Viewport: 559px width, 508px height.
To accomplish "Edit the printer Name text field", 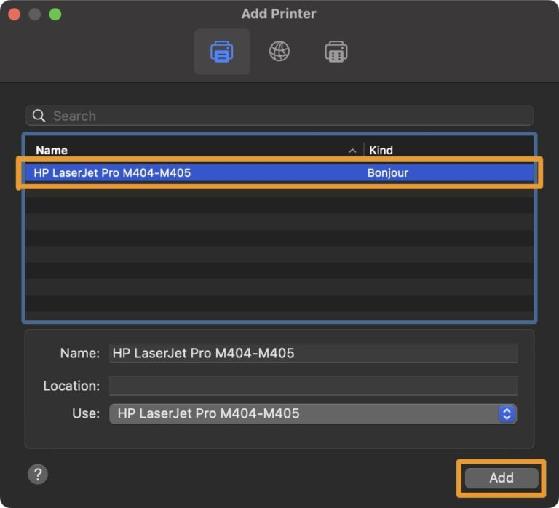I will [x=313, y=353].
